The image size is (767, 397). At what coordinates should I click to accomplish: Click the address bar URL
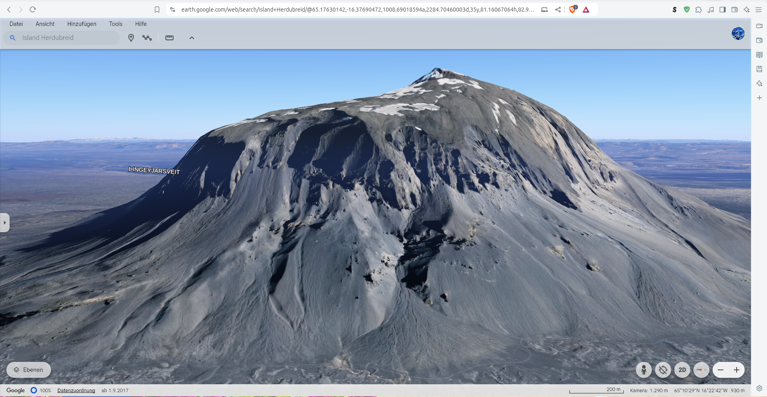357,10
